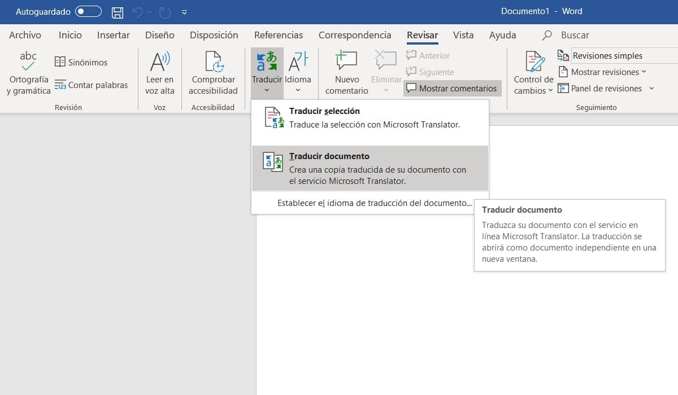Viewport: 678px width, 395px height.
Task: Click the Traducir ribbon icon
Action: tap(267, 61)
